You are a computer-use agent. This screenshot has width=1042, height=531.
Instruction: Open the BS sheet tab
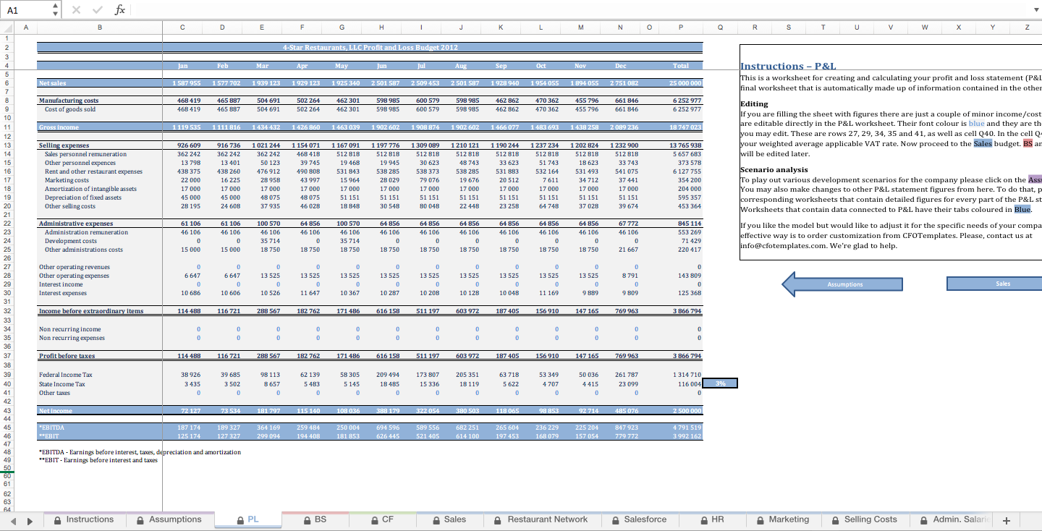314,519
